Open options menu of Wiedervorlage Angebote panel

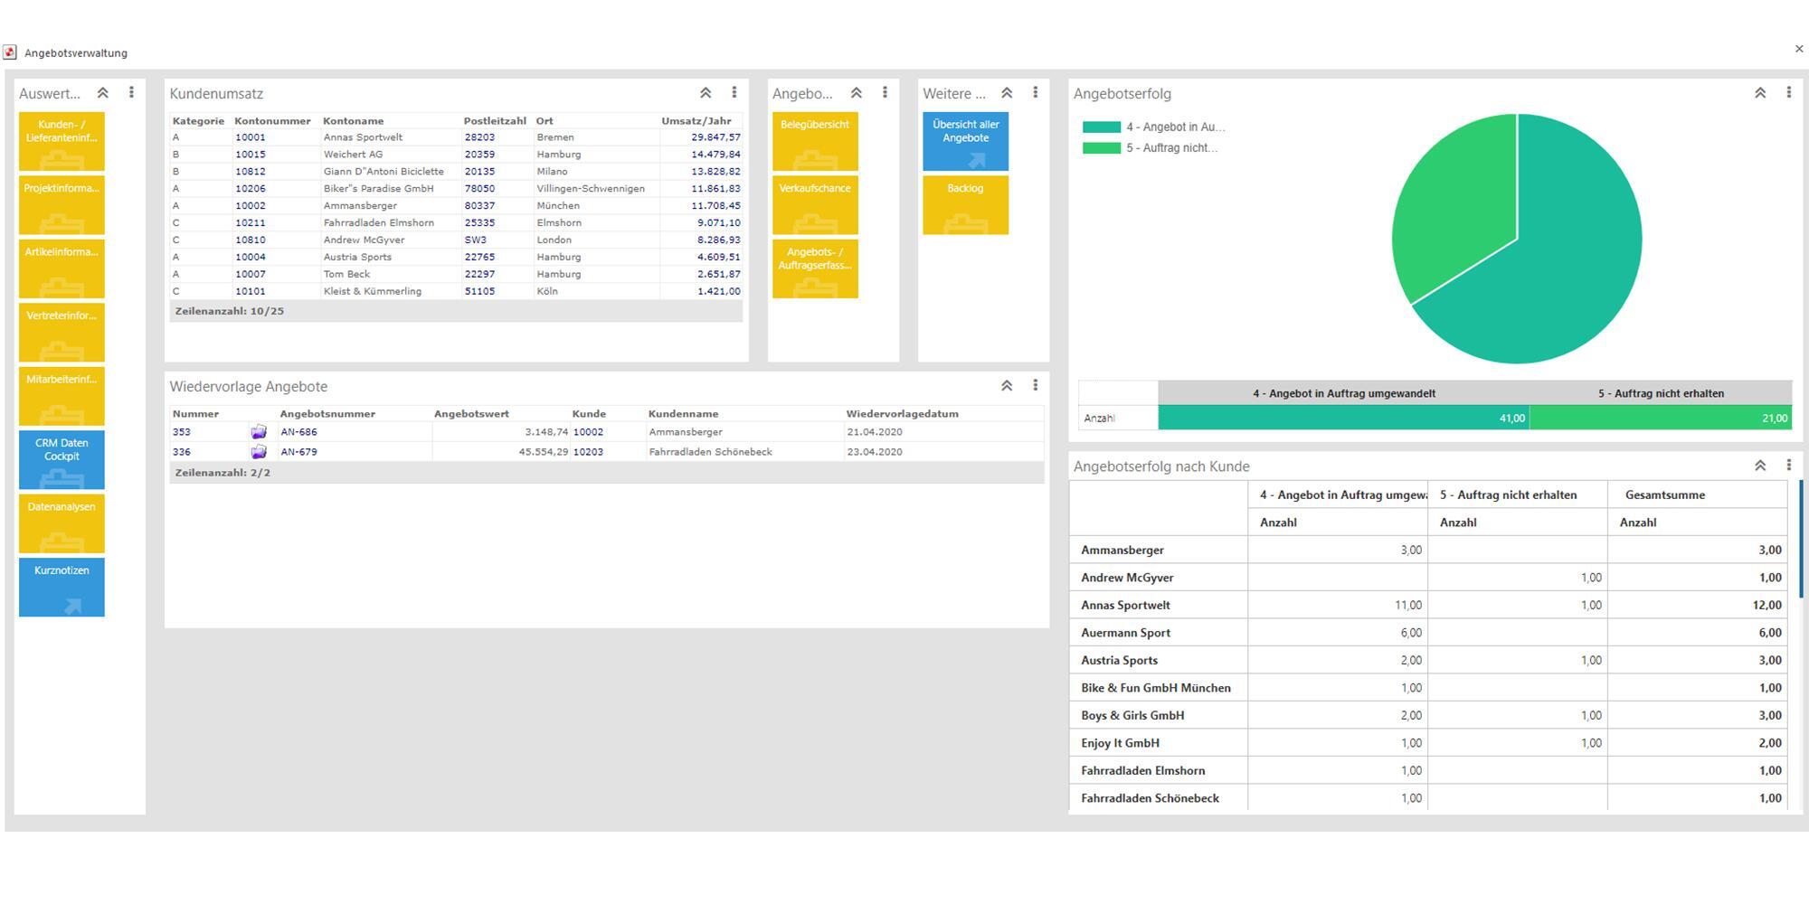1036,385
